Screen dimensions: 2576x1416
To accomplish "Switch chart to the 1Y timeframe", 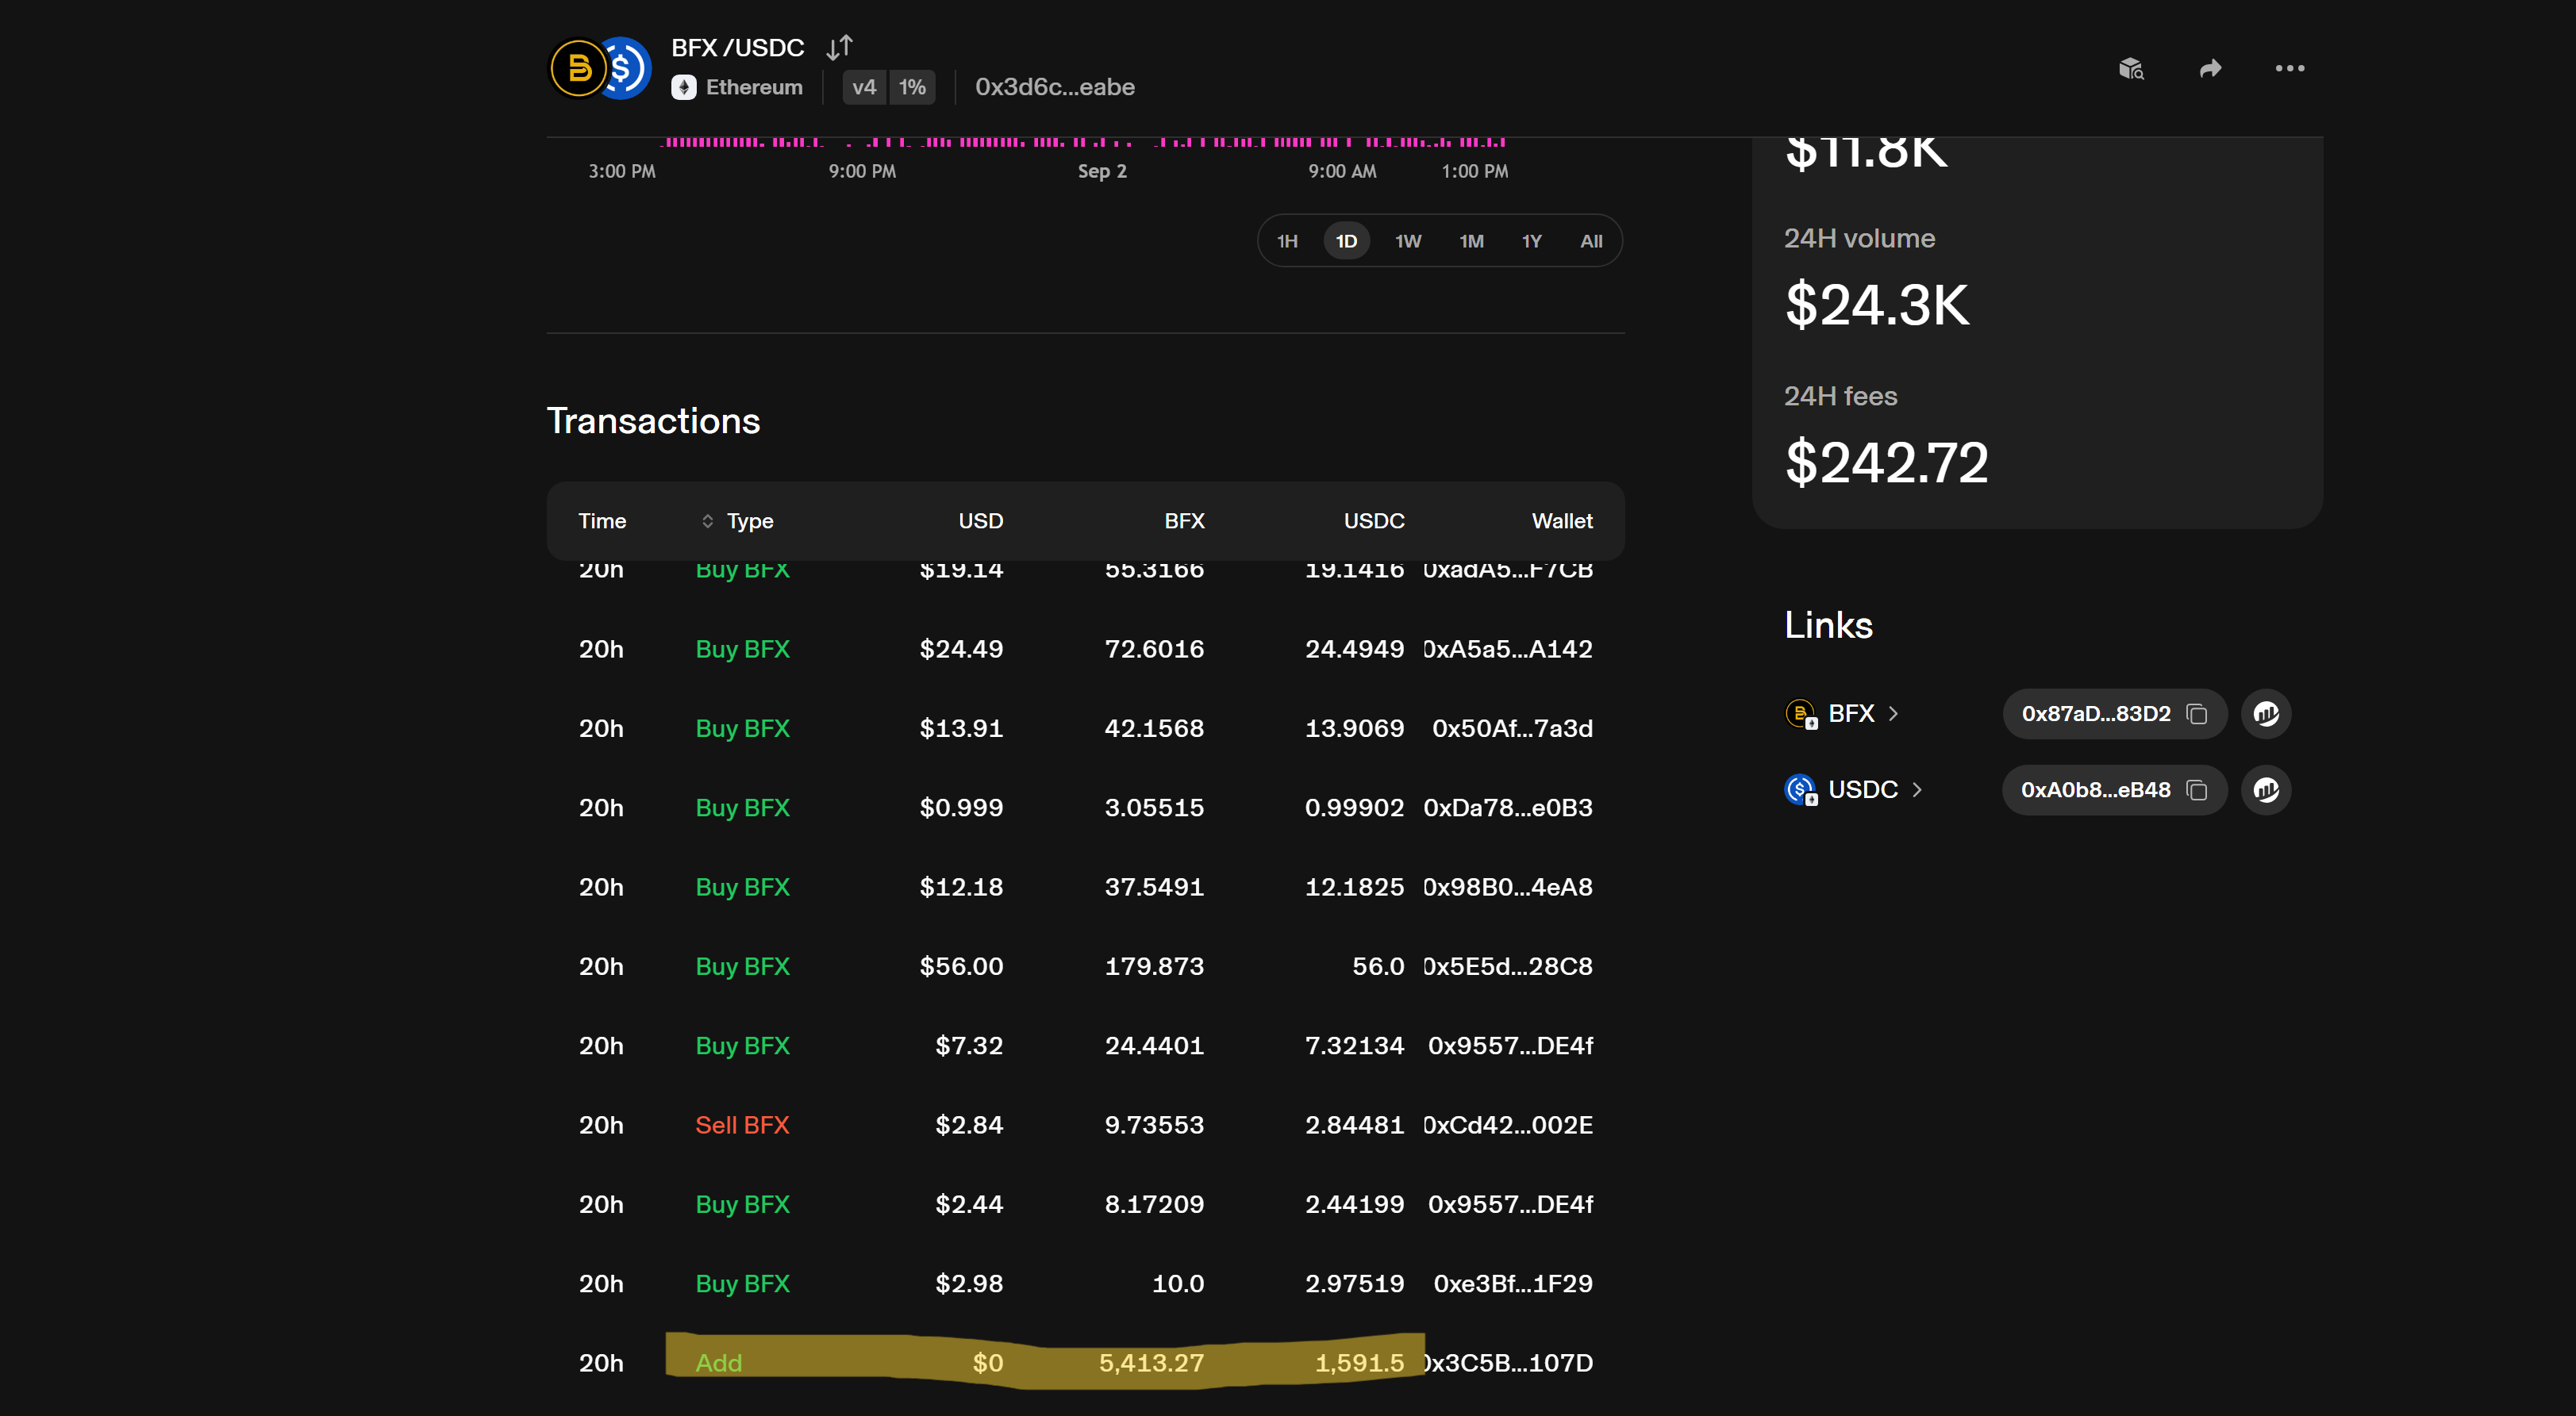I will click(x=1531, y=241).
